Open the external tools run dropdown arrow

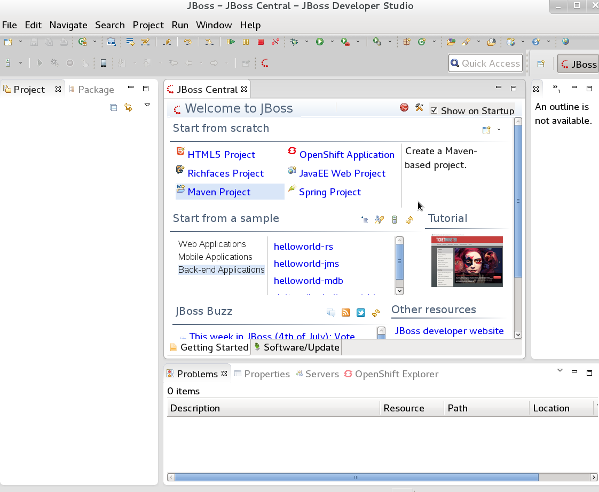(x=358, y=42)
